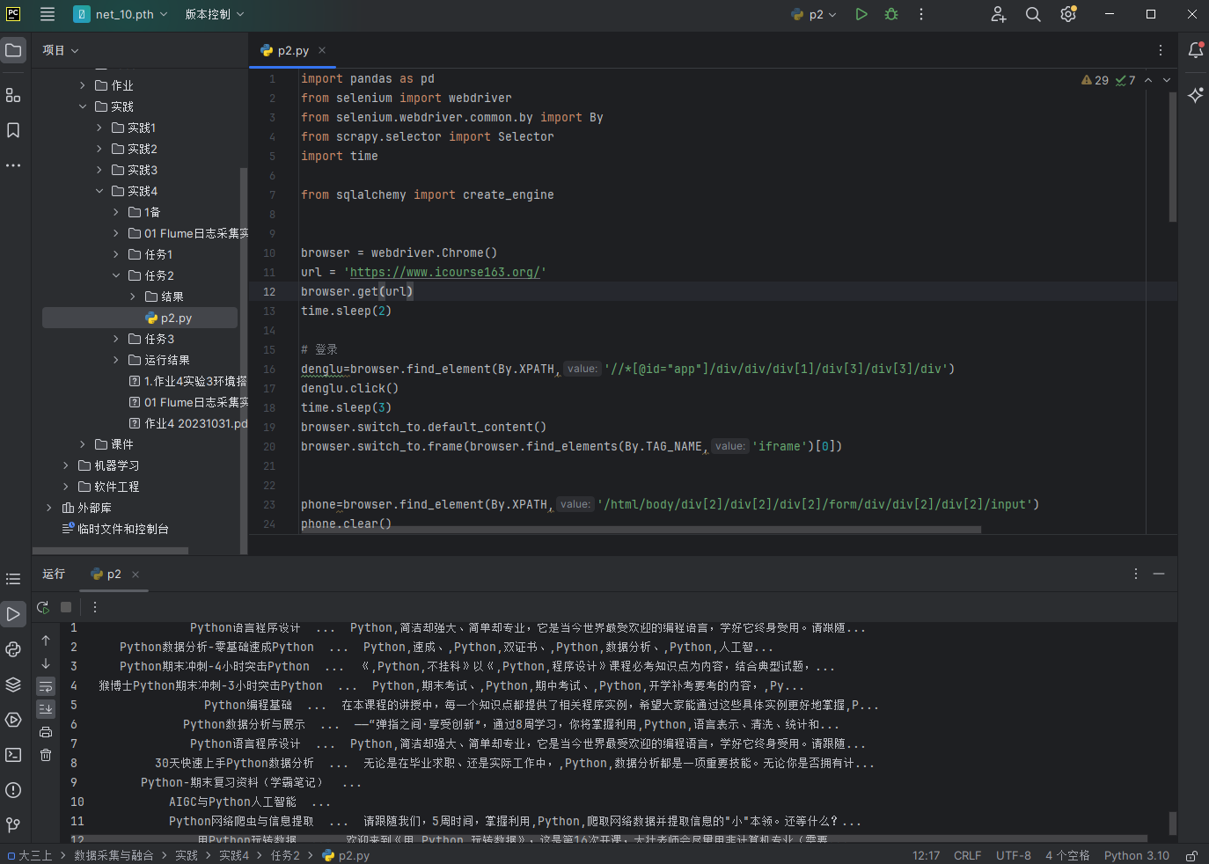Rerun p2 in Run panel
The image size is (1209, 864).
click(x=43, y=607)
